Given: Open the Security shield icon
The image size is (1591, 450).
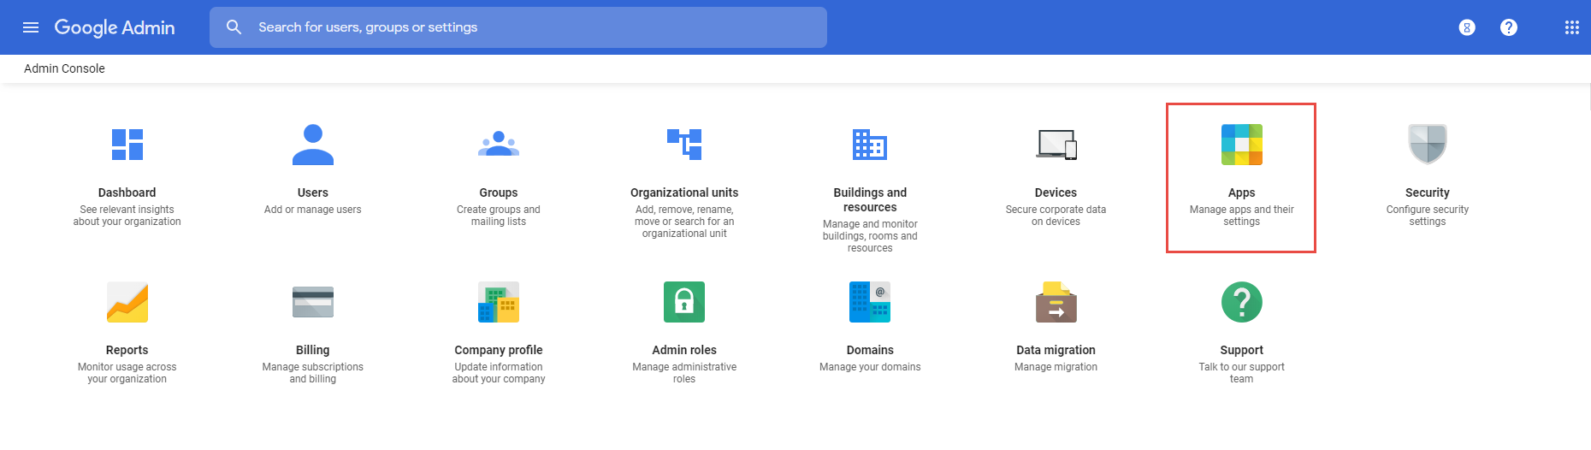Looking at the screenshot, I should pyautogui.click(x=1428, y=145).
